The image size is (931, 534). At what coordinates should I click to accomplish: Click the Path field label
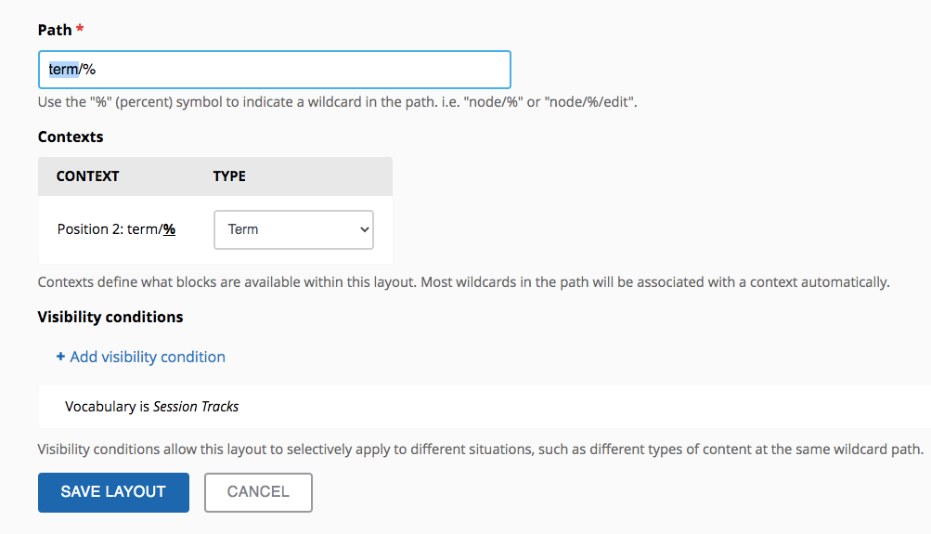pos(55,30)
